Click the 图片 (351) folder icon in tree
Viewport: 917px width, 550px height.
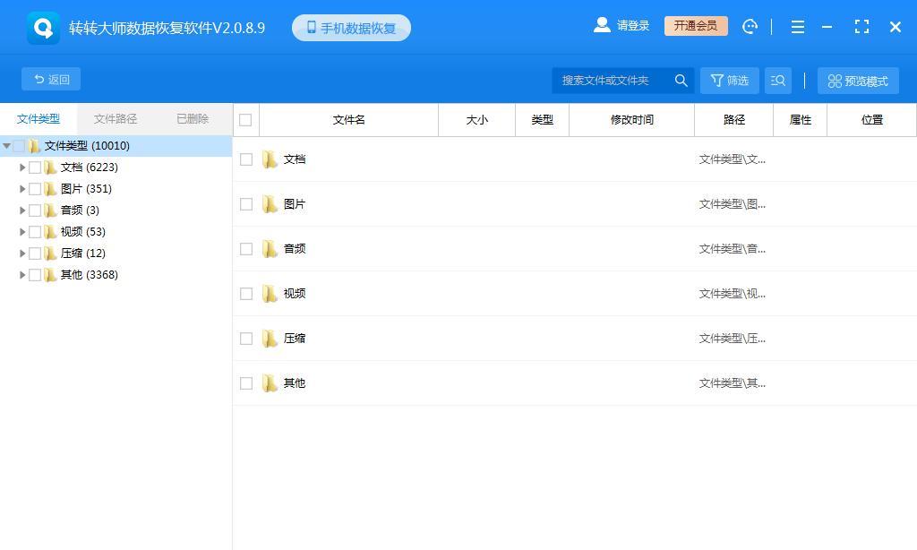click(x=50, y=189)
